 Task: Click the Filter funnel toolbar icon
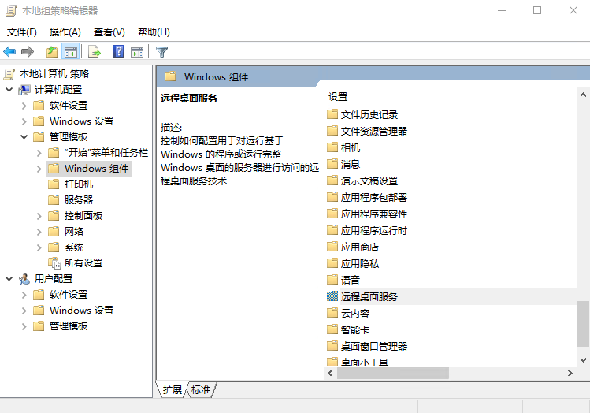tap(161, 52)
